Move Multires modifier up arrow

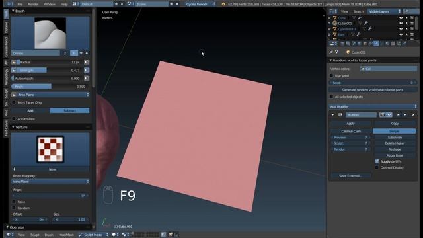coord(398,114)
